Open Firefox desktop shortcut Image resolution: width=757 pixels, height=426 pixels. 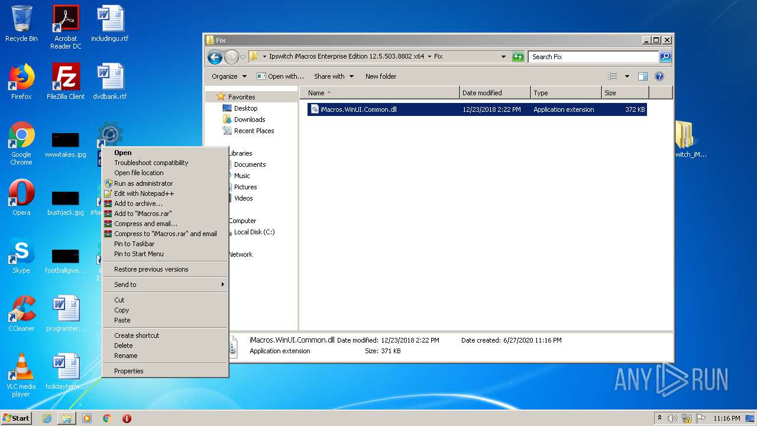point(21,82)
